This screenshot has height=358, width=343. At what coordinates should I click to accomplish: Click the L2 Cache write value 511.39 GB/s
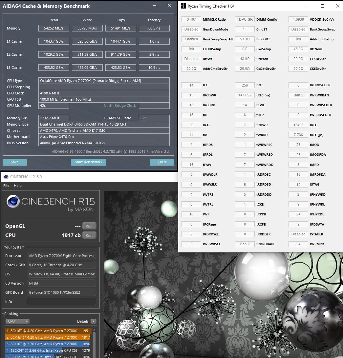click(x=87, y=54)
